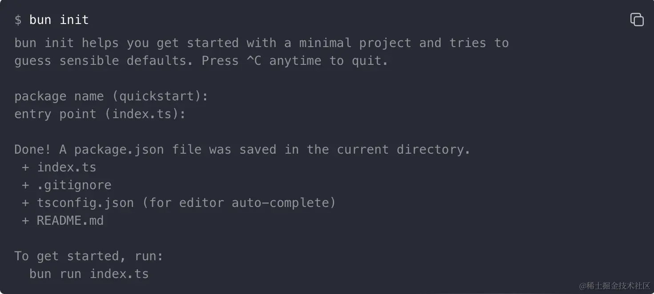Click the 'bun run index.ts' command line

coord(89,274)
